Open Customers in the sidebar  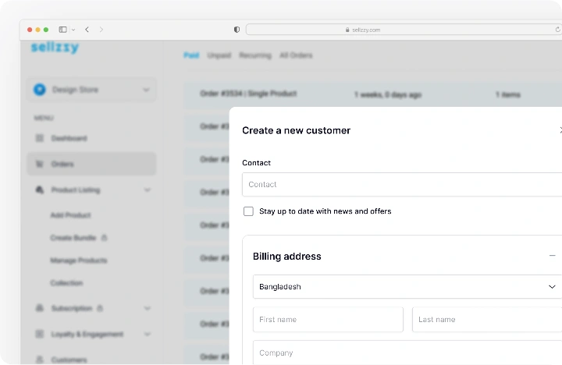point(69,360)
